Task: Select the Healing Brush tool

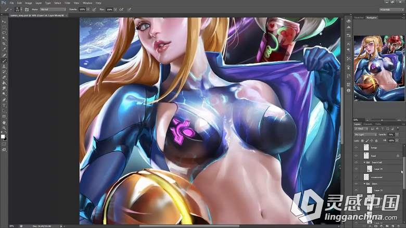Action: [x=4, y=55]
